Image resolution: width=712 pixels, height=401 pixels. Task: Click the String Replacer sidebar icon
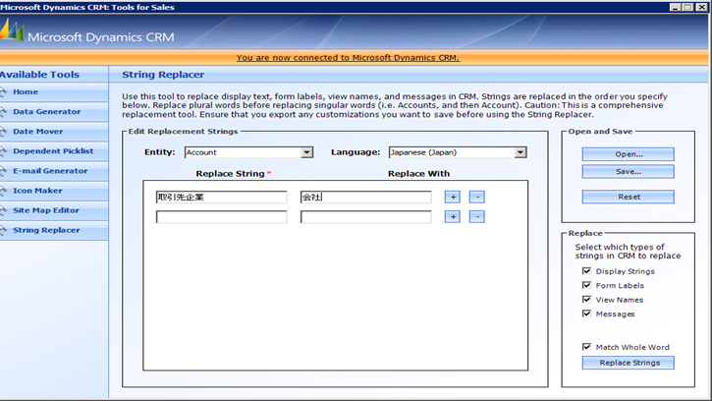point(3,231)
